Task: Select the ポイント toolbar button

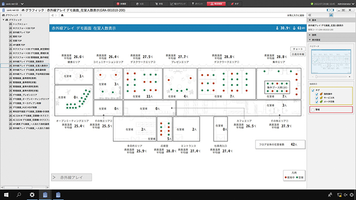Action: (197, 4)
